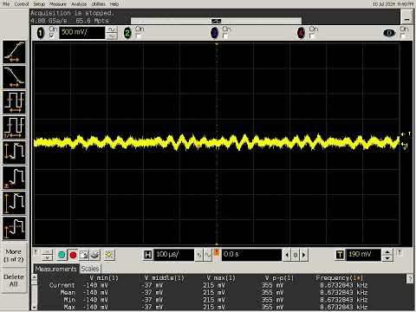Click the V p-p(1) column header

[x=279, y=278]
